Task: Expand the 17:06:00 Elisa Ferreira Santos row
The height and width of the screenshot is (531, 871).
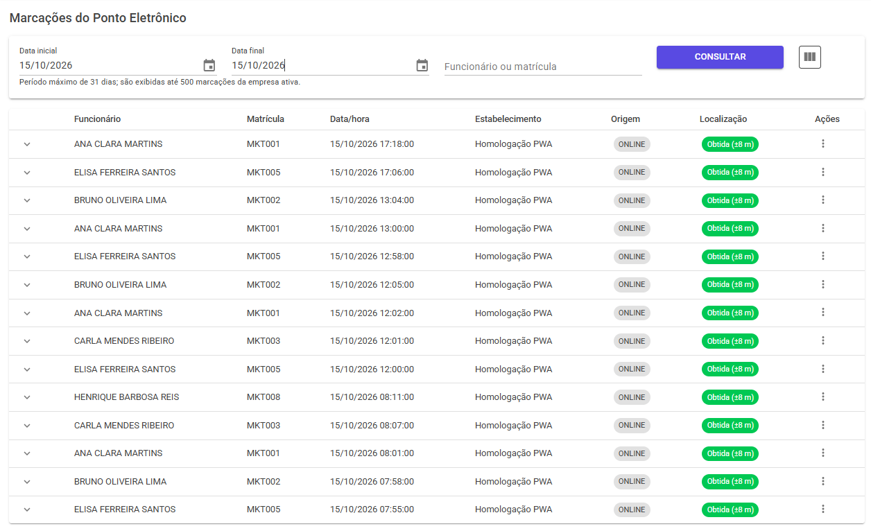Action: (27, 173)
